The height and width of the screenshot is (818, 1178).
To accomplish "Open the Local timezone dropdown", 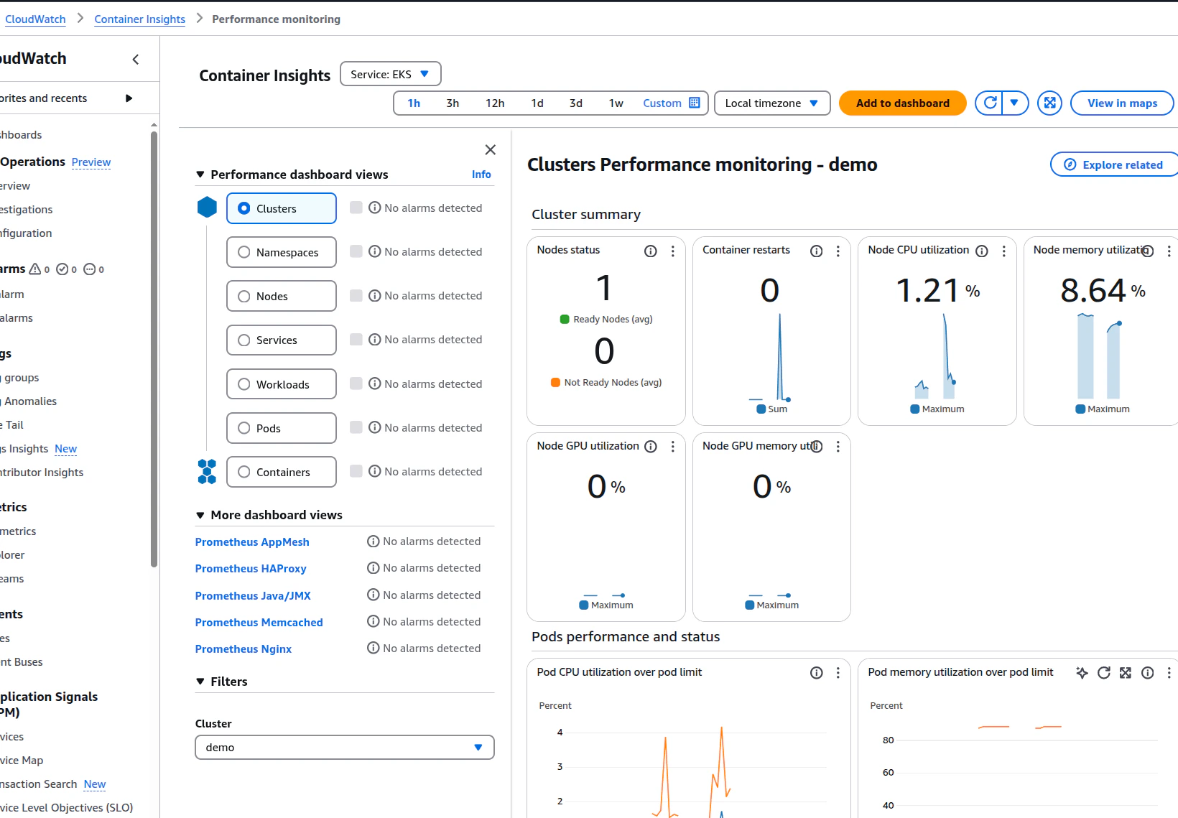I will 771,103.
